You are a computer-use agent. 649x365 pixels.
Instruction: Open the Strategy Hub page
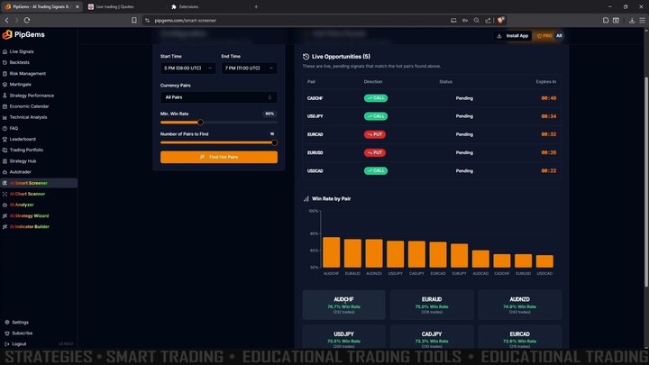tap(23, 161)
